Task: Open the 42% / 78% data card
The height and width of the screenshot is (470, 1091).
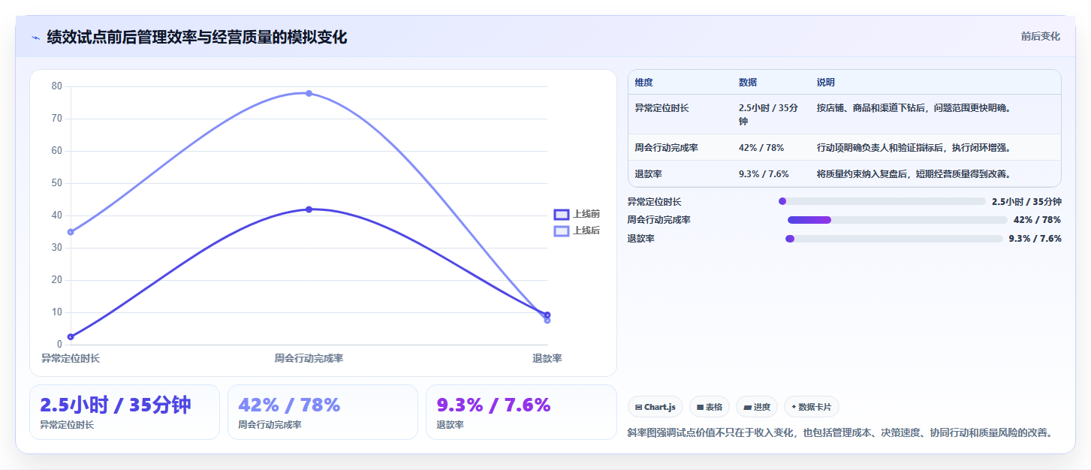Action: pyautogui.click(x=323, y=412)
